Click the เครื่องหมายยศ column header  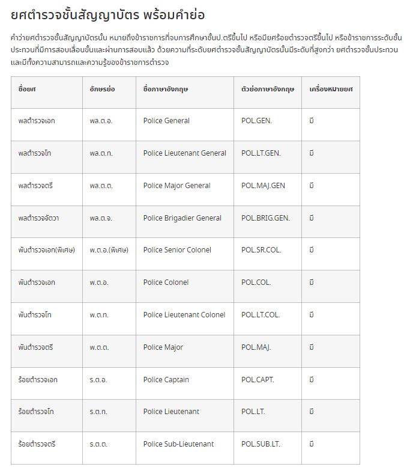tap(330, 89)
